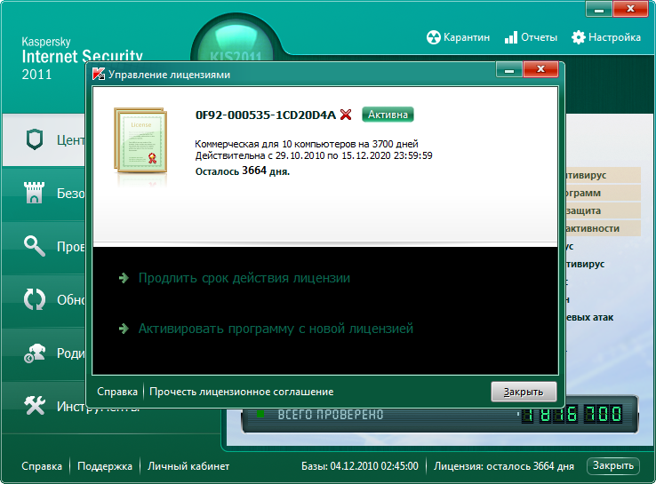The image size is (656, 484).
Task: Click arrow icon beside Активировать программу
Action: click(x=124, y=329)
